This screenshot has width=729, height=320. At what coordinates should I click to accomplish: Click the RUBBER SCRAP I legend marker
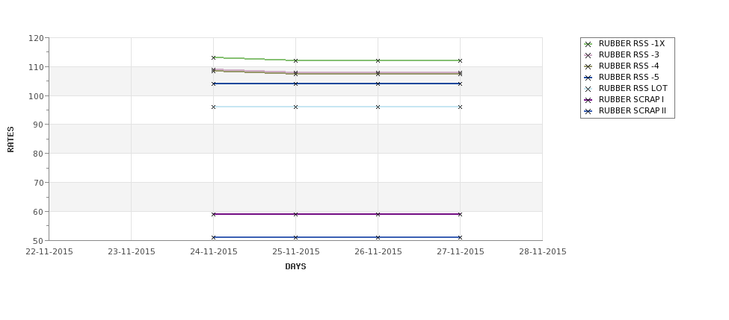[588, 100]
